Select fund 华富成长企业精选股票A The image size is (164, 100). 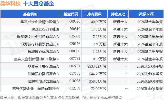(x=40, y=22)
